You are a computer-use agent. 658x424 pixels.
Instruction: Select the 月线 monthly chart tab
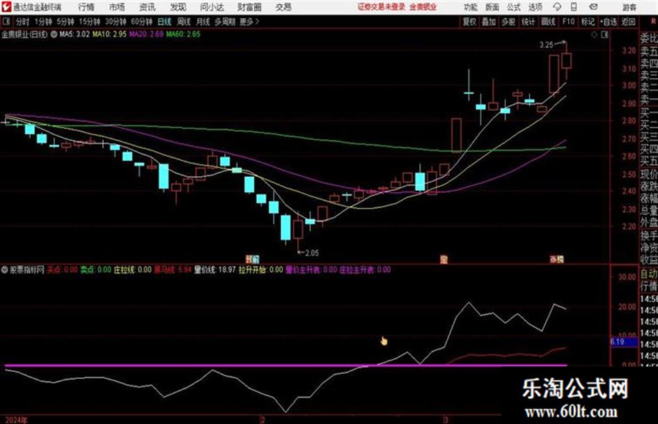tap(203, 22)
